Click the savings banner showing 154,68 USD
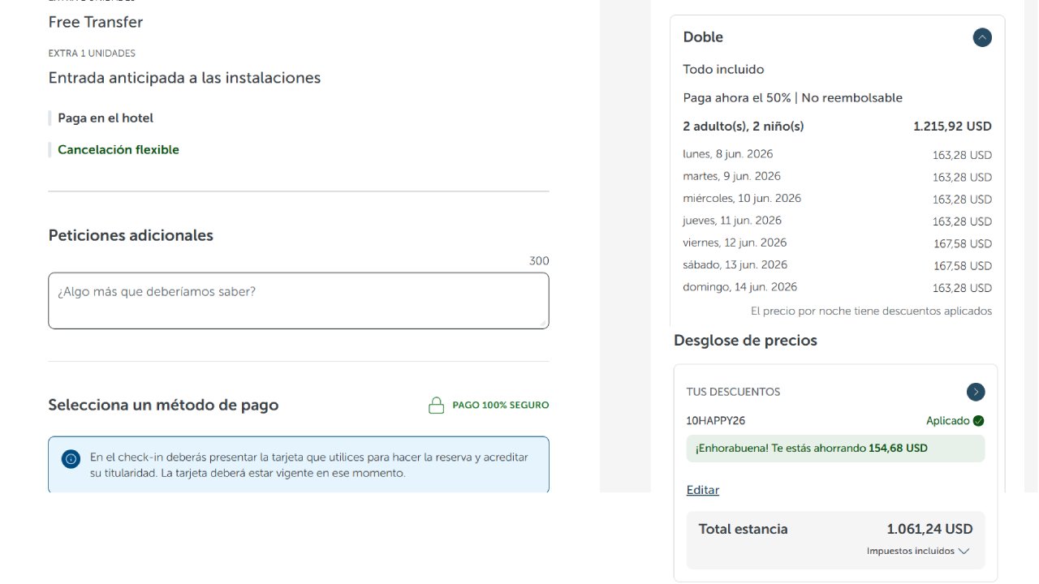Image resolution: width=1039 pixels, height=584 pixels. click(835, 447)
